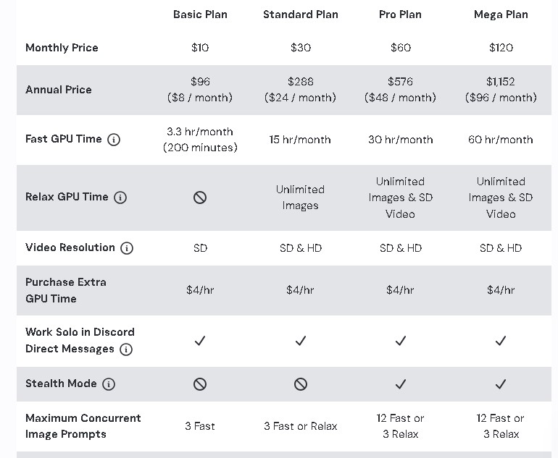Click the Mega Plan $120 monthly price
558x458 pixels.
[501, 48]
